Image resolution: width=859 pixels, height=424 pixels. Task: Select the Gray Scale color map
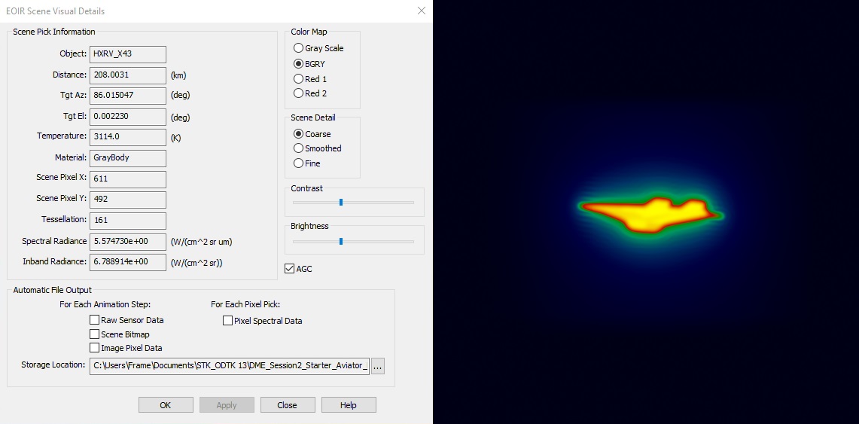click(299, 48)
